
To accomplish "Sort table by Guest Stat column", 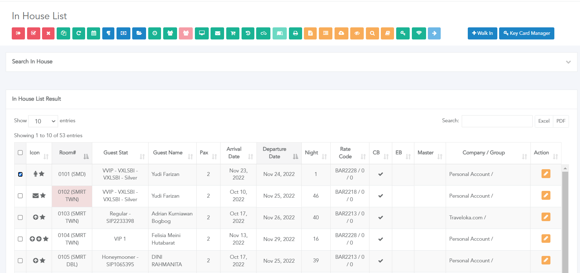I will point(120,153).
